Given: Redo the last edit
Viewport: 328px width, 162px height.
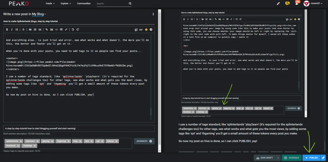Looking at the screenshot, I should 78,30.
